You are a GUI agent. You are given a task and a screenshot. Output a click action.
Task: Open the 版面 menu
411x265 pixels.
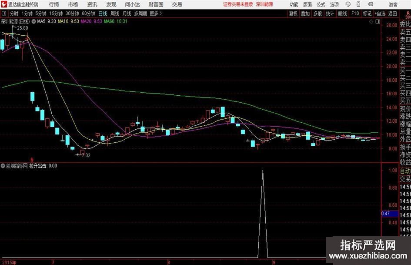pos(307,4)
